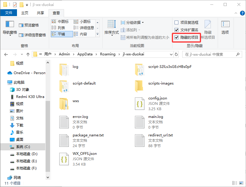The height and width of the screenshot is (187, 246).
Task: Open the log folder
Action: 69,70
